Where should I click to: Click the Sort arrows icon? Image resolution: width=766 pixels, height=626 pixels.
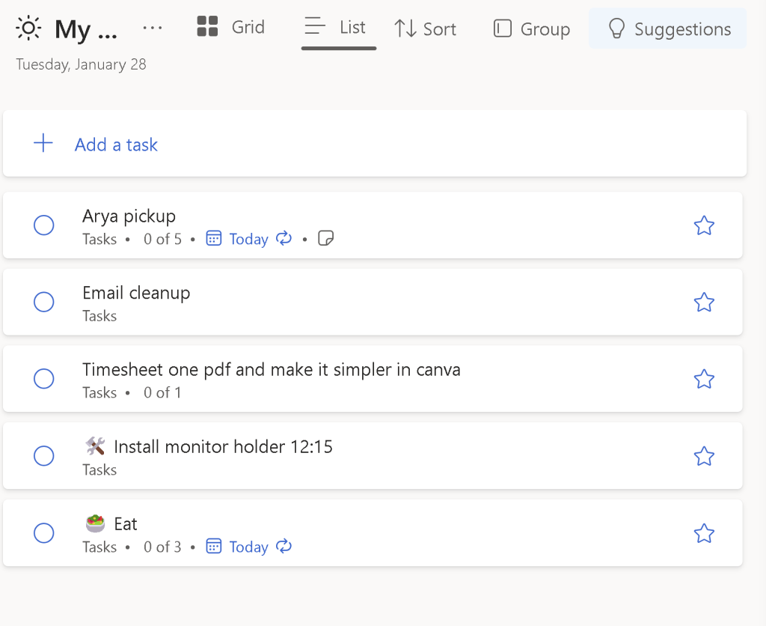coord(405,28)
